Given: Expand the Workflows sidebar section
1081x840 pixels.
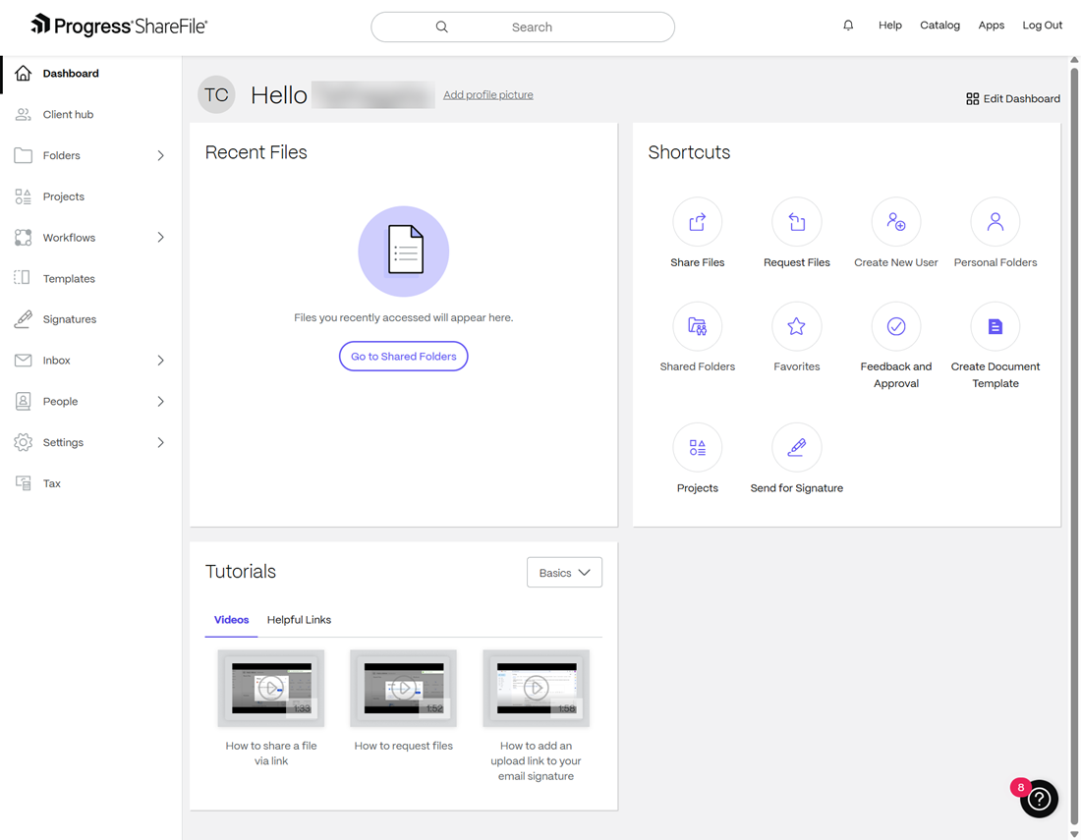Looking at the screenshot, I should (x=160, y=238).
